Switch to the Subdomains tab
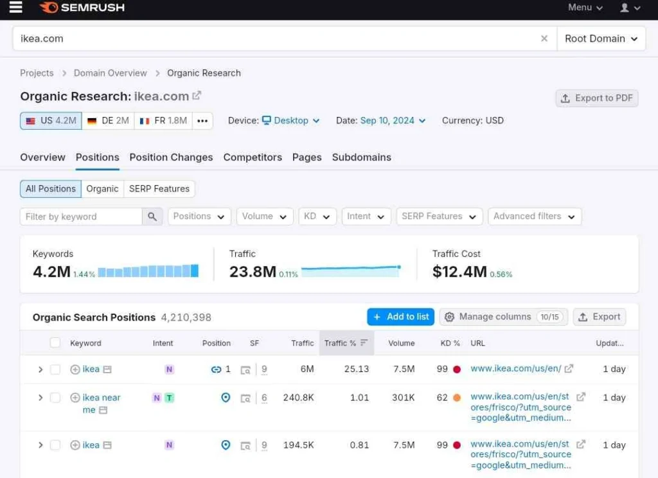Image resolution: width=658 pixels, height=478 pixels. [361, 157]
